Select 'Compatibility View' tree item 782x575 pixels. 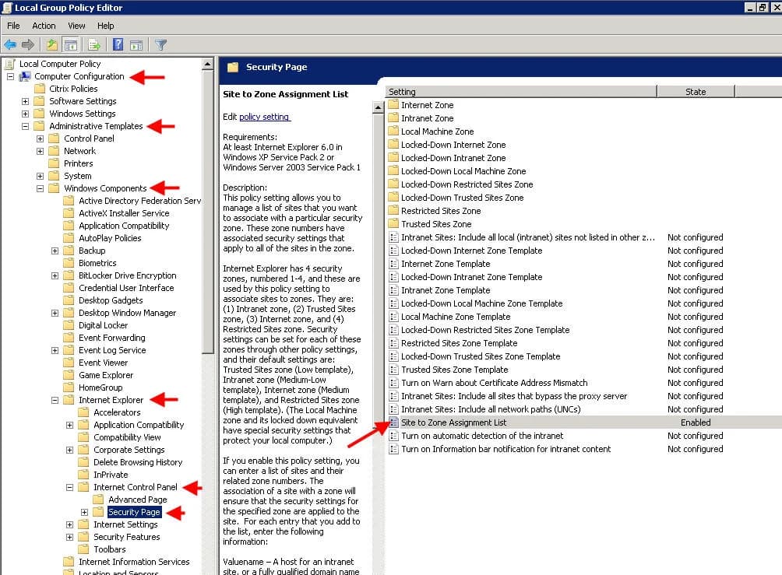tap(127, 437)
